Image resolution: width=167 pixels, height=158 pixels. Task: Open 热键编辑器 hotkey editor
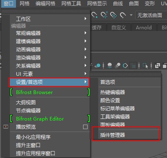[130, 92]
